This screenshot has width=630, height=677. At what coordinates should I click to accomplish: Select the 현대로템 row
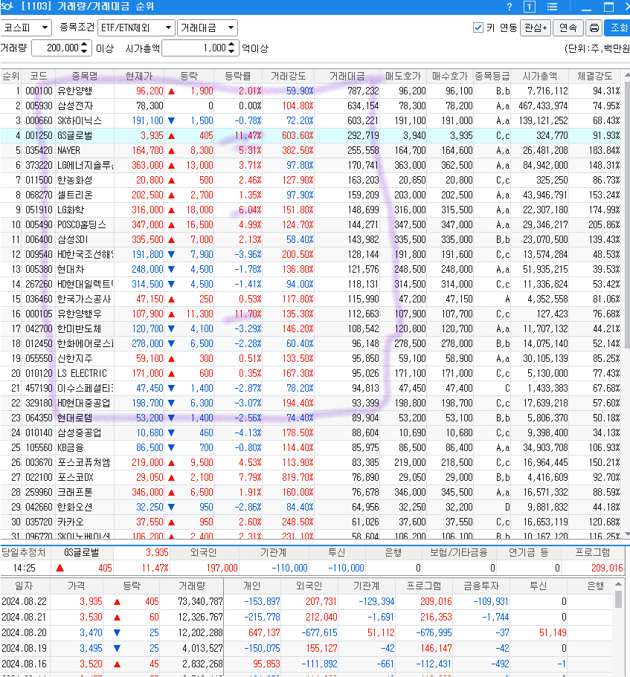(x=311, y=418)
